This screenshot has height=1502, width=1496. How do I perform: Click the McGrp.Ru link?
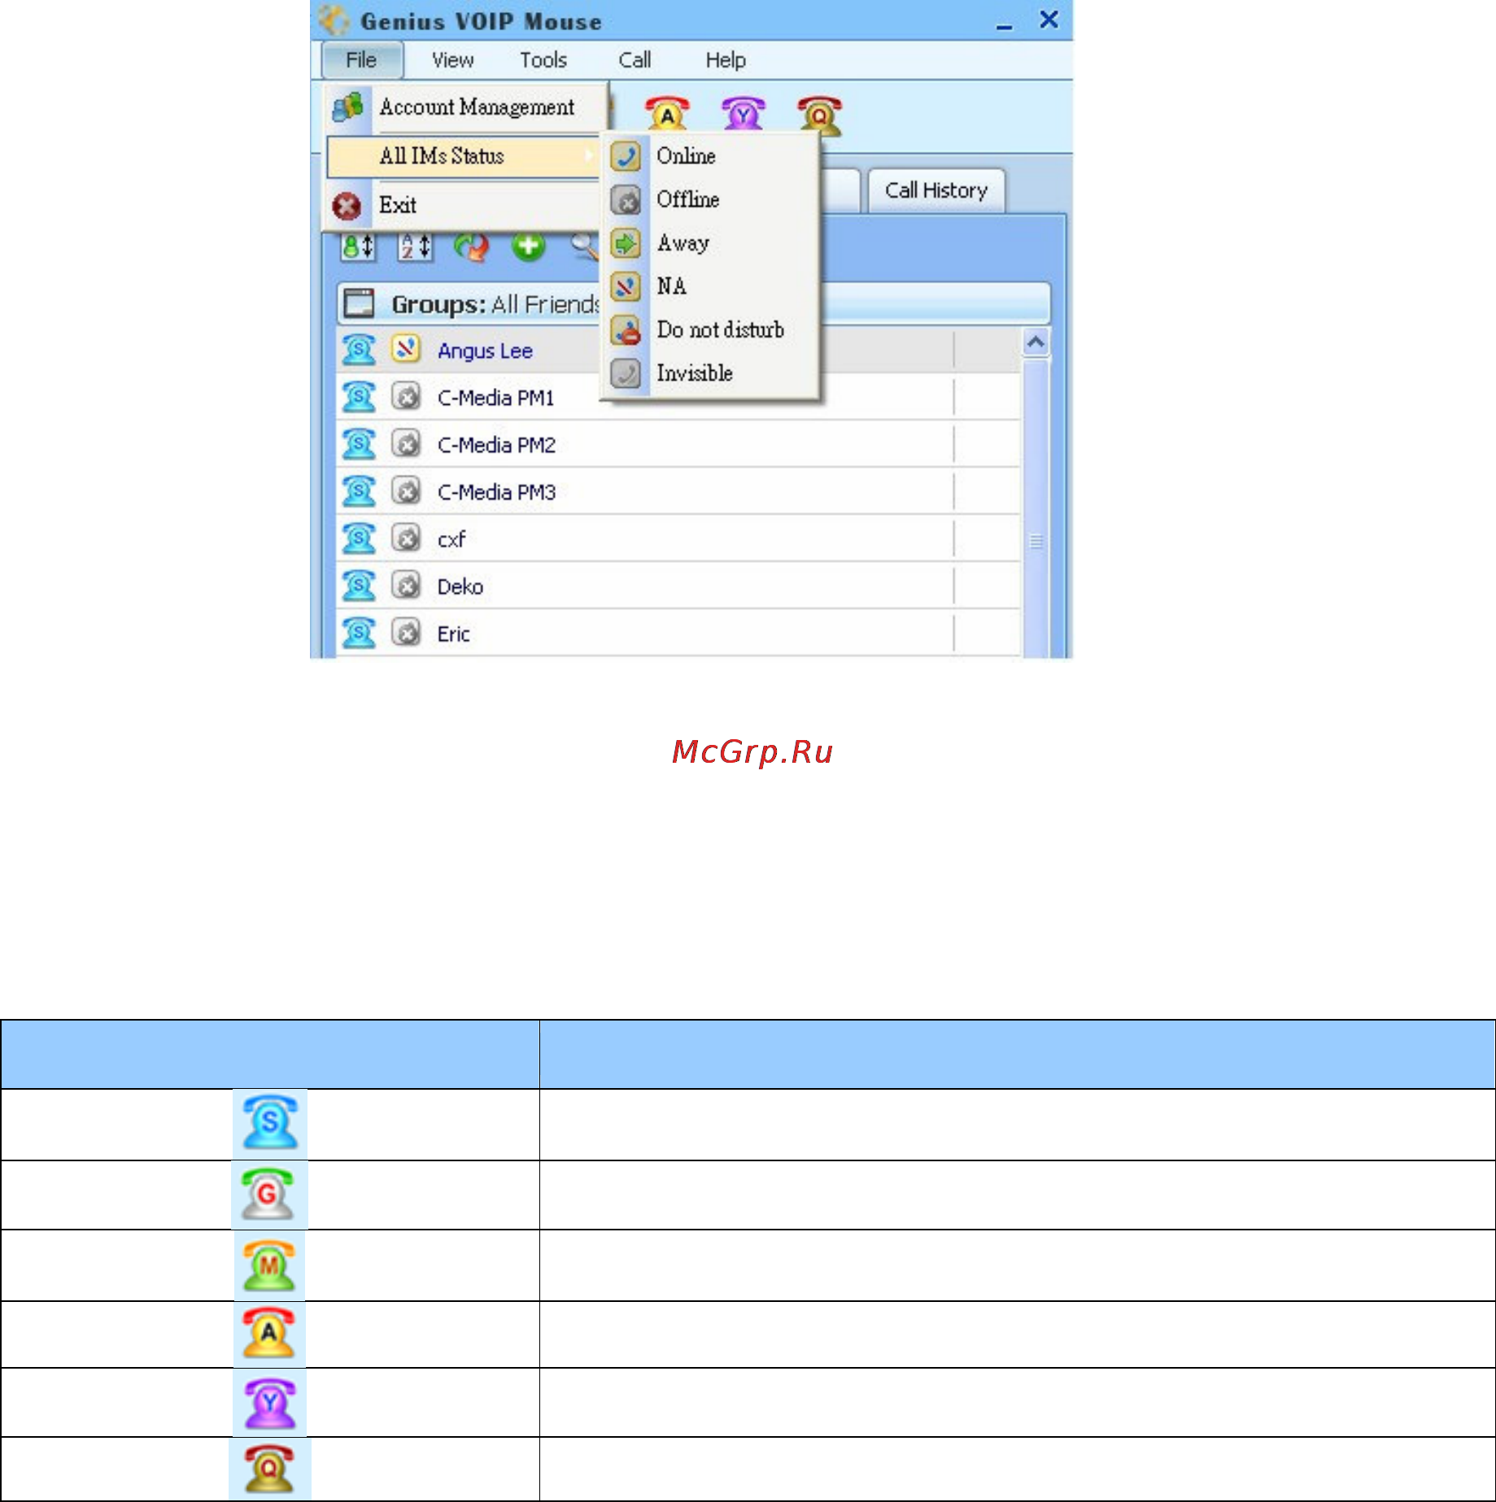[x=752, y=752]
